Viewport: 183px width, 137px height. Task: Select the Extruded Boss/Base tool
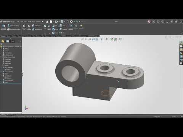point(3,27)
